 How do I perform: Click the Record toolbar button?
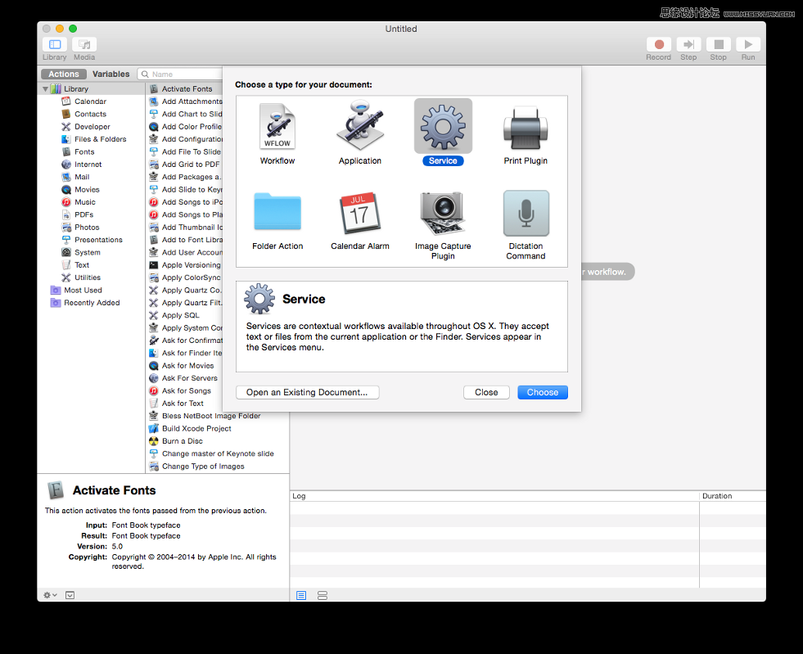[659, 44]
